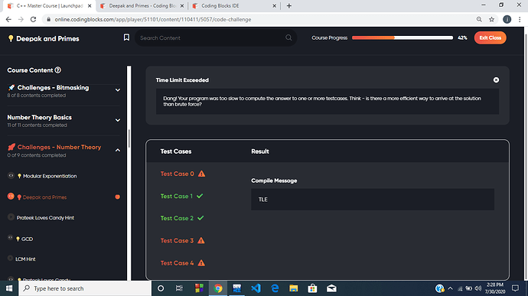Select Test Case 1 row
The height and width of the screenshot is (296, 528).
click(x=182, y=196)
